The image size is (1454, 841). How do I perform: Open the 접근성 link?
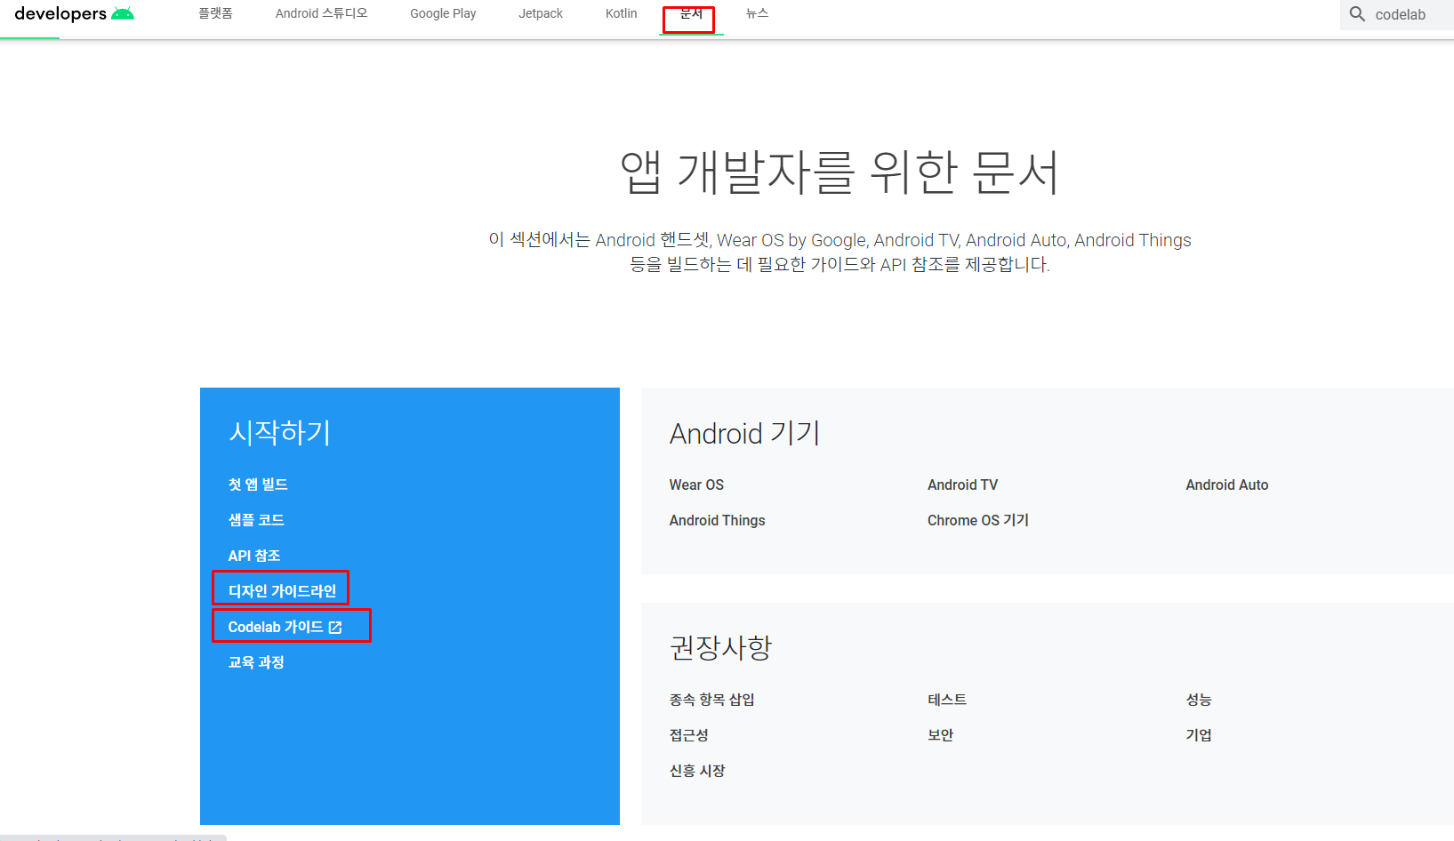688,735
